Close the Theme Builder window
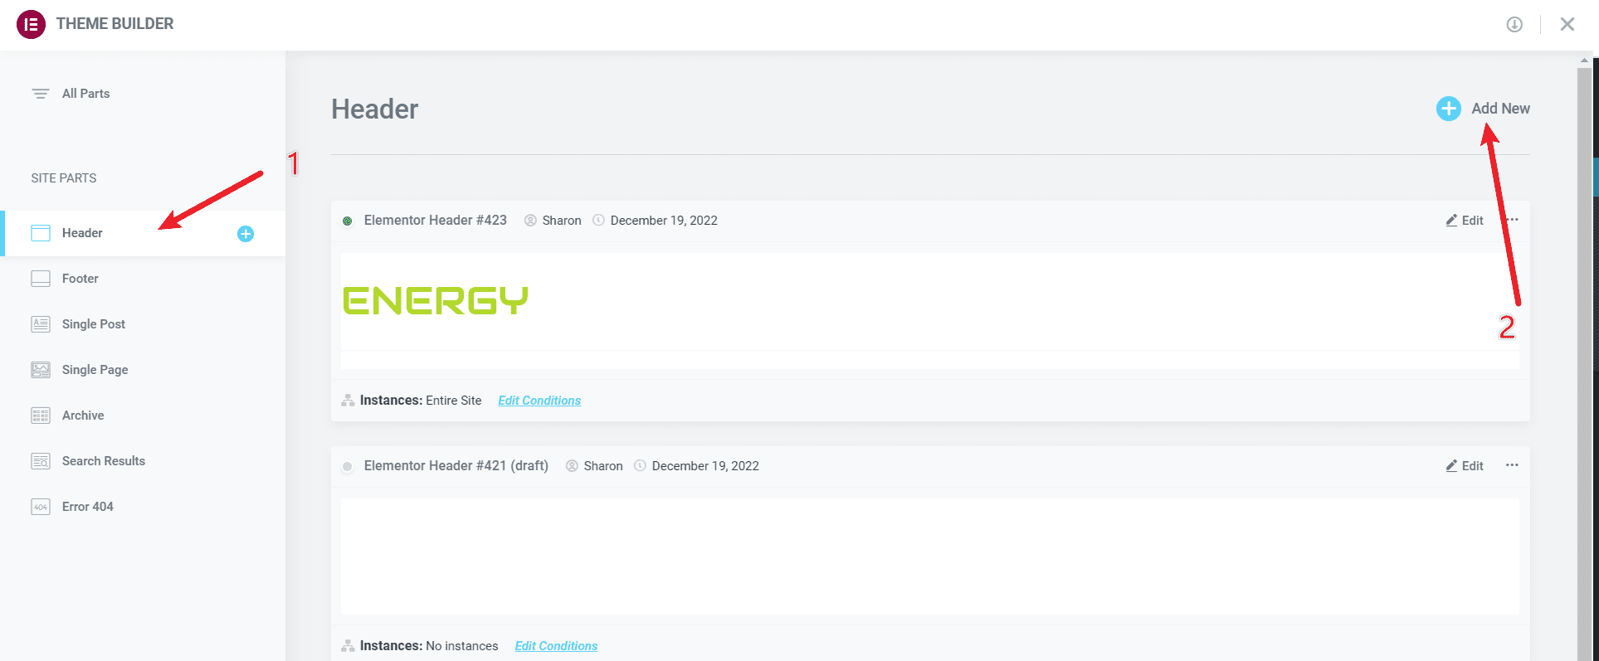The image size is (1599, 661). point(1567,24)
